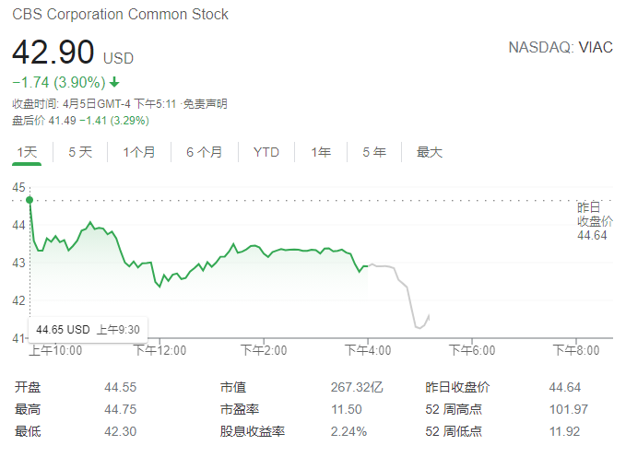Click the 下午4:00 time axis label
626x469 pixels.
[x=368, y=350]
